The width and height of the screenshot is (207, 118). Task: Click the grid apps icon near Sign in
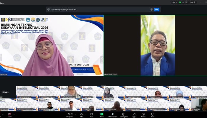[186, 2]
